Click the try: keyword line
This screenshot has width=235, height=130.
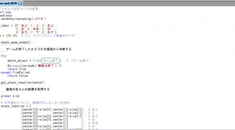coord(4,56)
